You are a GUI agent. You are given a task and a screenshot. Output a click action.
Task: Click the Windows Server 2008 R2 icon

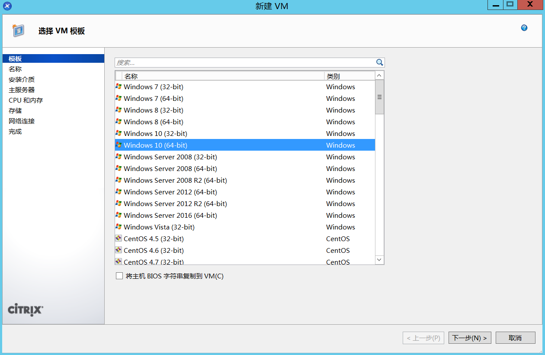pyautogui.click(x=119, y=180)
